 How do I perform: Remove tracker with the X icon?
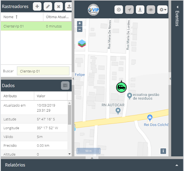coord(59,6)
